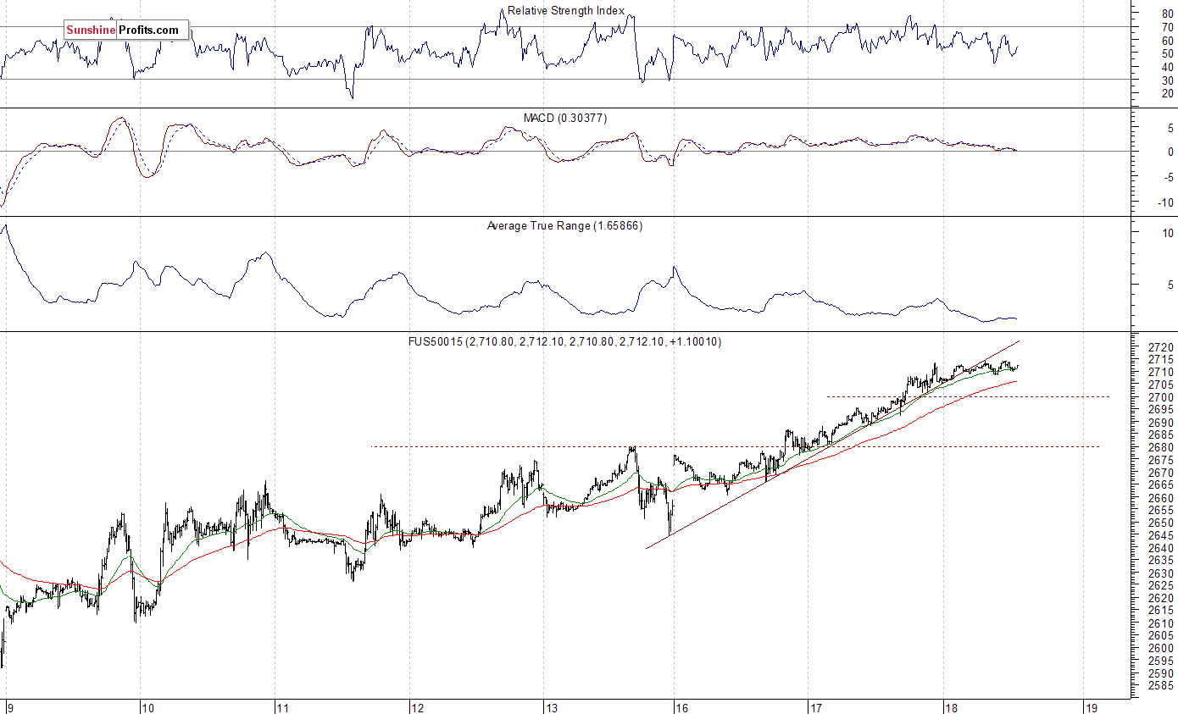The width and height of the screenshot is (1178, 714).
Task: Click date label 13 on time axis
Action: tap(551, 707)
